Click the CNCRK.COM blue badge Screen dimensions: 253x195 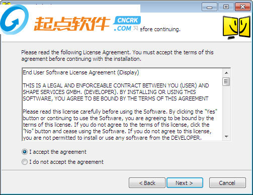point(127,24)
